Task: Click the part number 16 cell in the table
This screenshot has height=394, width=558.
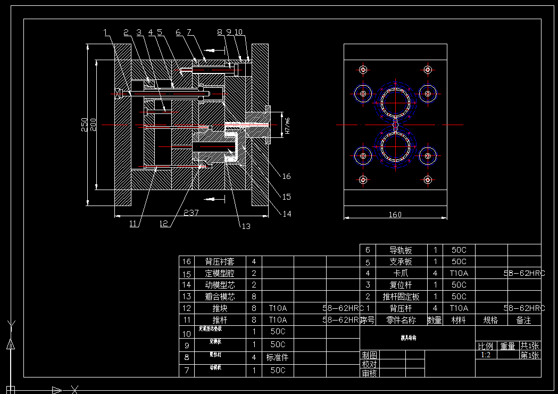Action: pos(187,261)
